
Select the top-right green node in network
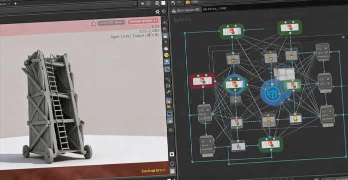click(289, 27)
